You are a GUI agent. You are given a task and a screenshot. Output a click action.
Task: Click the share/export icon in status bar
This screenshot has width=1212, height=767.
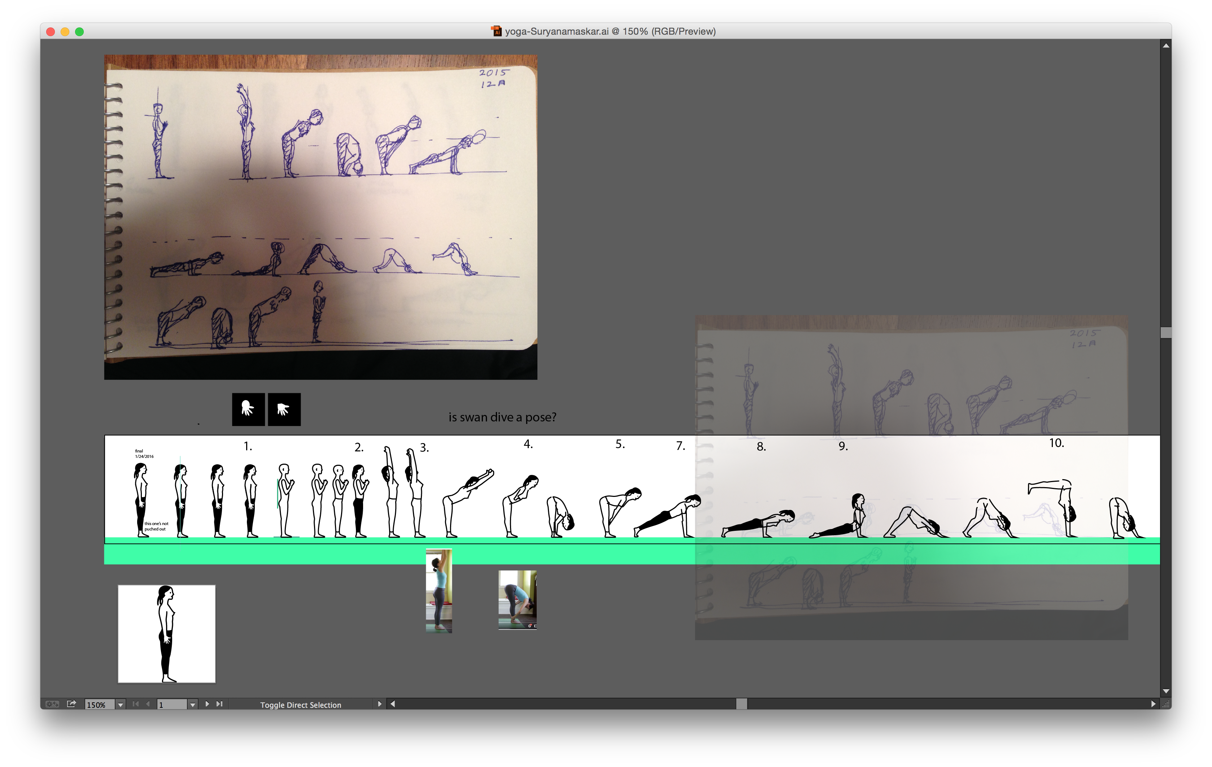pyautogui.click(x=71, y=704)
